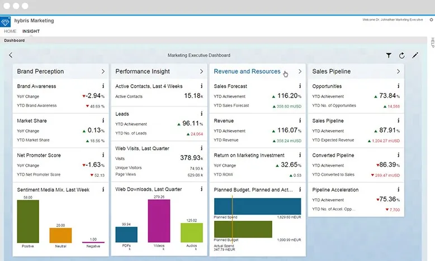Image resolution: width=435 pixels, height=261 pixels.
Task: Open info for Sentiment Media Mix tile
Action: 103,189
